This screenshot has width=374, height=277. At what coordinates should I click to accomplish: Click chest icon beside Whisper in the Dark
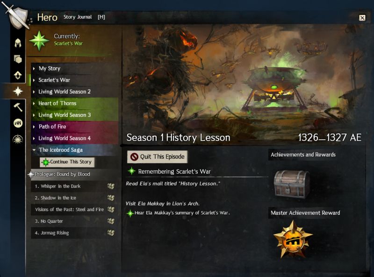(111, 186)
